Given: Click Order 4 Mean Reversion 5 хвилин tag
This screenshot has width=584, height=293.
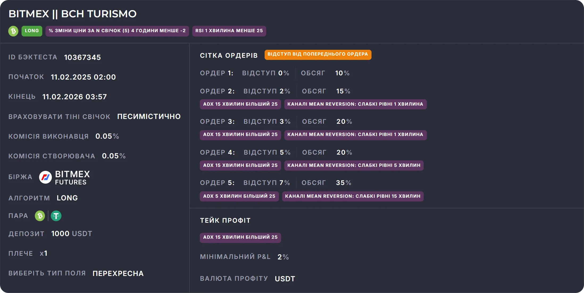Looking at the screenshot, I should (354, 165).
